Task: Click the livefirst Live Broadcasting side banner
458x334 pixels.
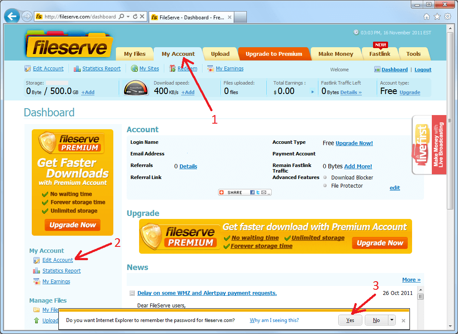Action: [429, 145]
